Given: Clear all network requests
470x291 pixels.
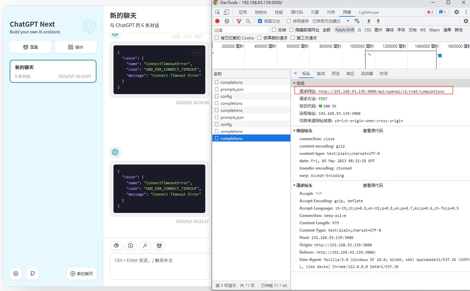Looking at the screenshot, I should (x=227, y=21).
